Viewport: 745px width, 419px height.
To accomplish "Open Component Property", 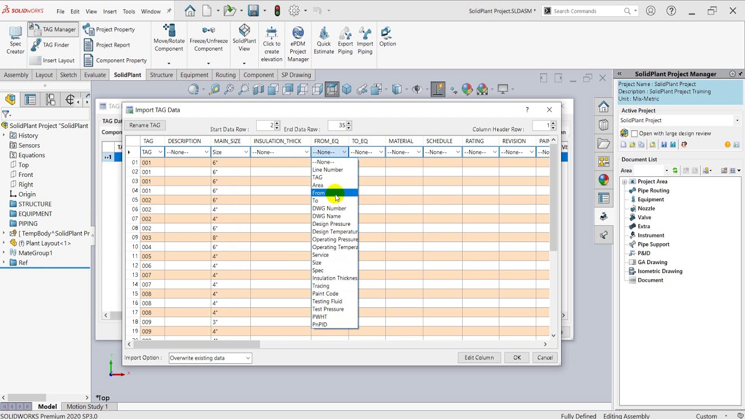I will click(x=115, y=61).
